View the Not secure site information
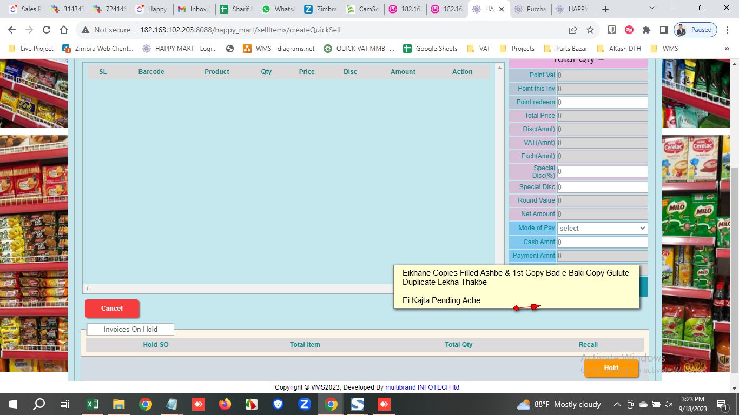Viewport: 739px width, 415px height. 106,30
